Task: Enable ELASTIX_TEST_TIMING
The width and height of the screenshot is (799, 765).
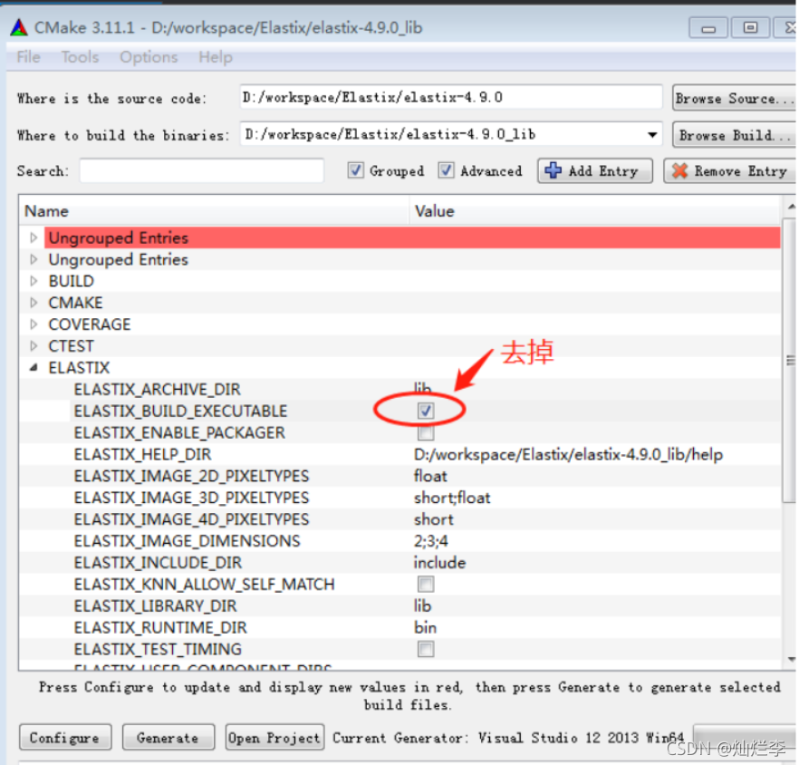Action: [423, 649]
